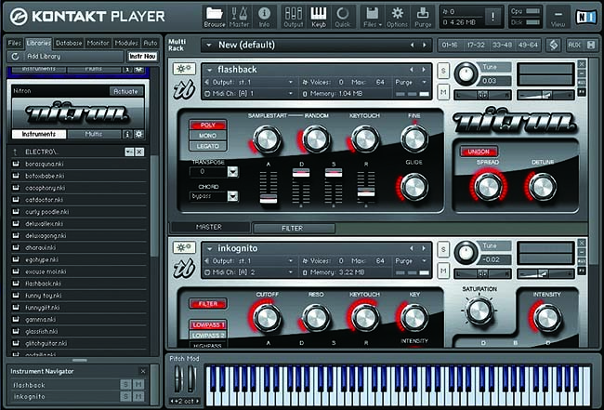The width and height of the screenshot is (604, 410).
Task: Enable POLY voice mode
Action: [x=207, y=125]
